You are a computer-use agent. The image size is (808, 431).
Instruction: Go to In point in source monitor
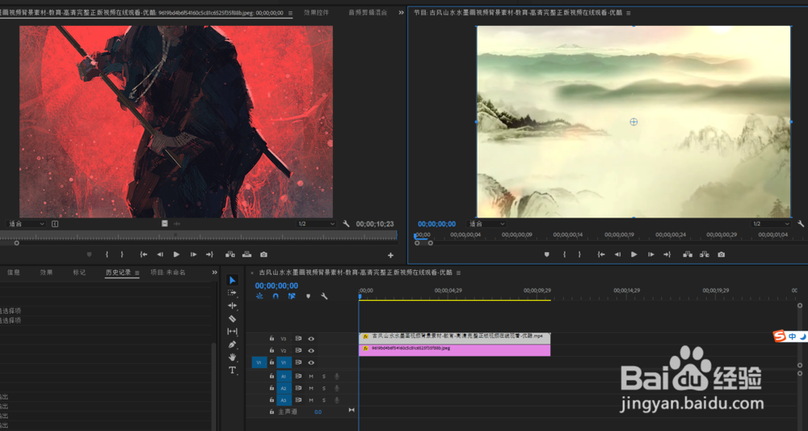(x=144, y=255)
